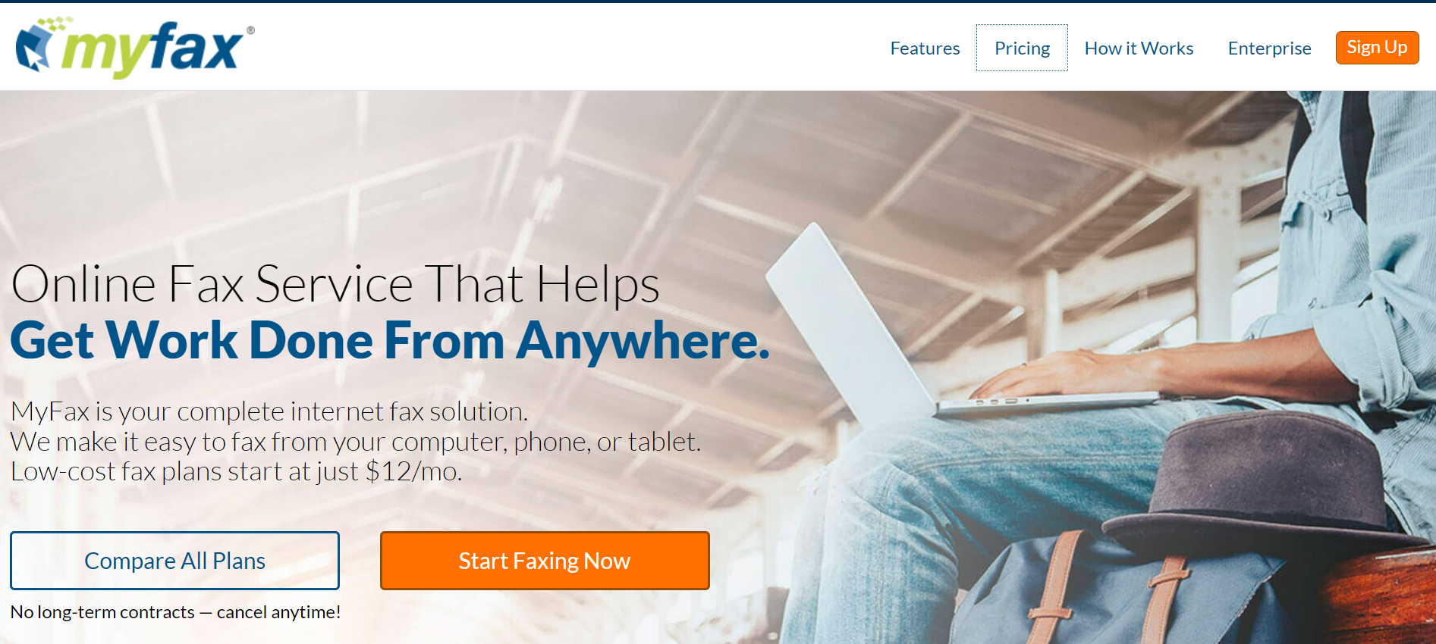The width and height of the screenshot is (1436, 644).
Task: Open the Enterprise navigation link
Action: (1269, 48)
